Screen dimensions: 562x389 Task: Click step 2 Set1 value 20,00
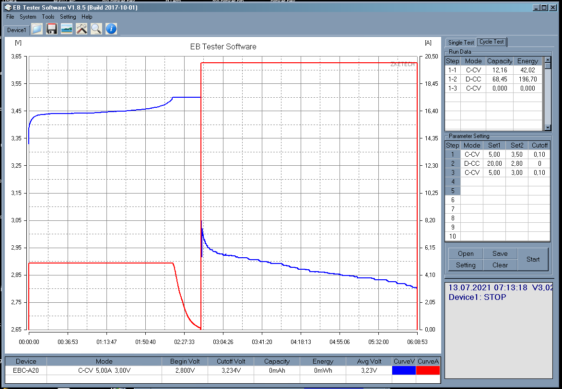point(494,163)
